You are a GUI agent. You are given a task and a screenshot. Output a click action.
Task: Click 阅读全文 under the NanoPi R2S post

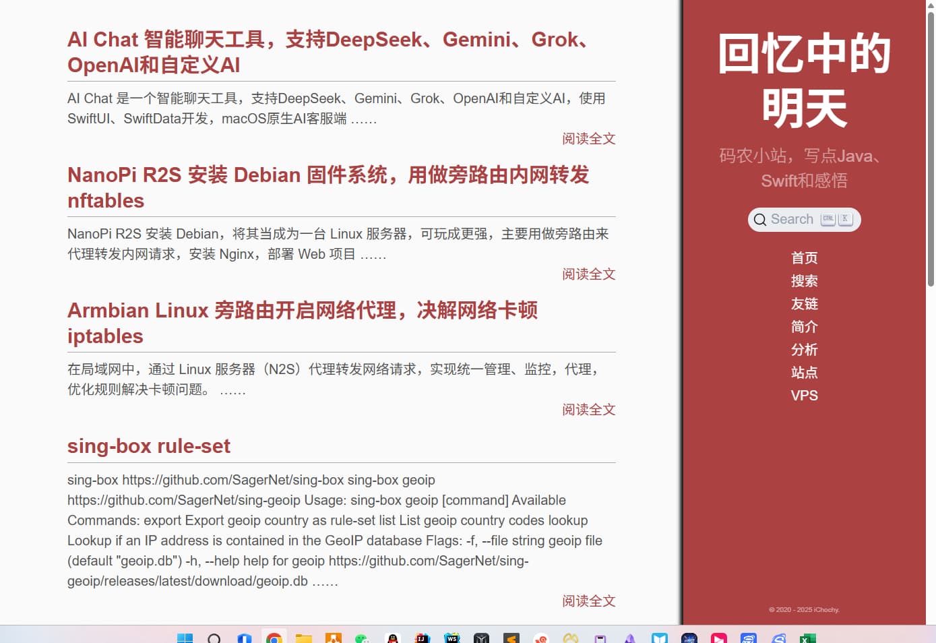tap(588, 274)
